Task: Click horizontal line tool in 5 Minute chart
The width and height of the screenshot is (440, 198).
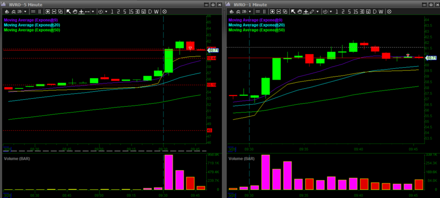Action: 87,11
